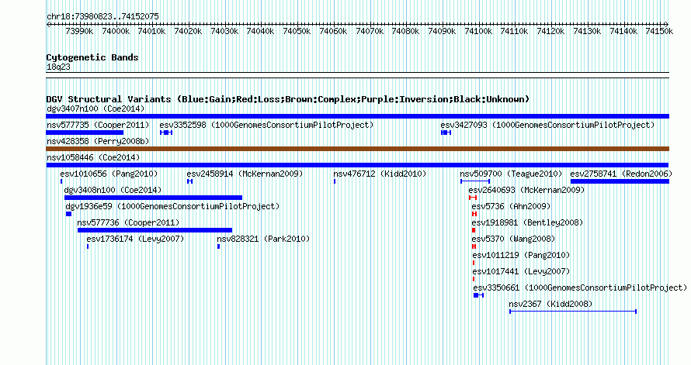Image resolution: width=691 pixels, height=365 pixels.
Task: Click the DGV Structural Variants track title
Action: (288, 99)
